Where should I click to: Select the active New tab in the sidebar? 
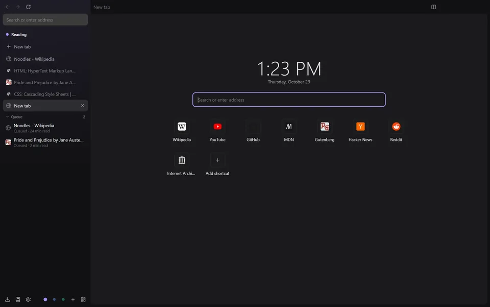tap(45, 106)
